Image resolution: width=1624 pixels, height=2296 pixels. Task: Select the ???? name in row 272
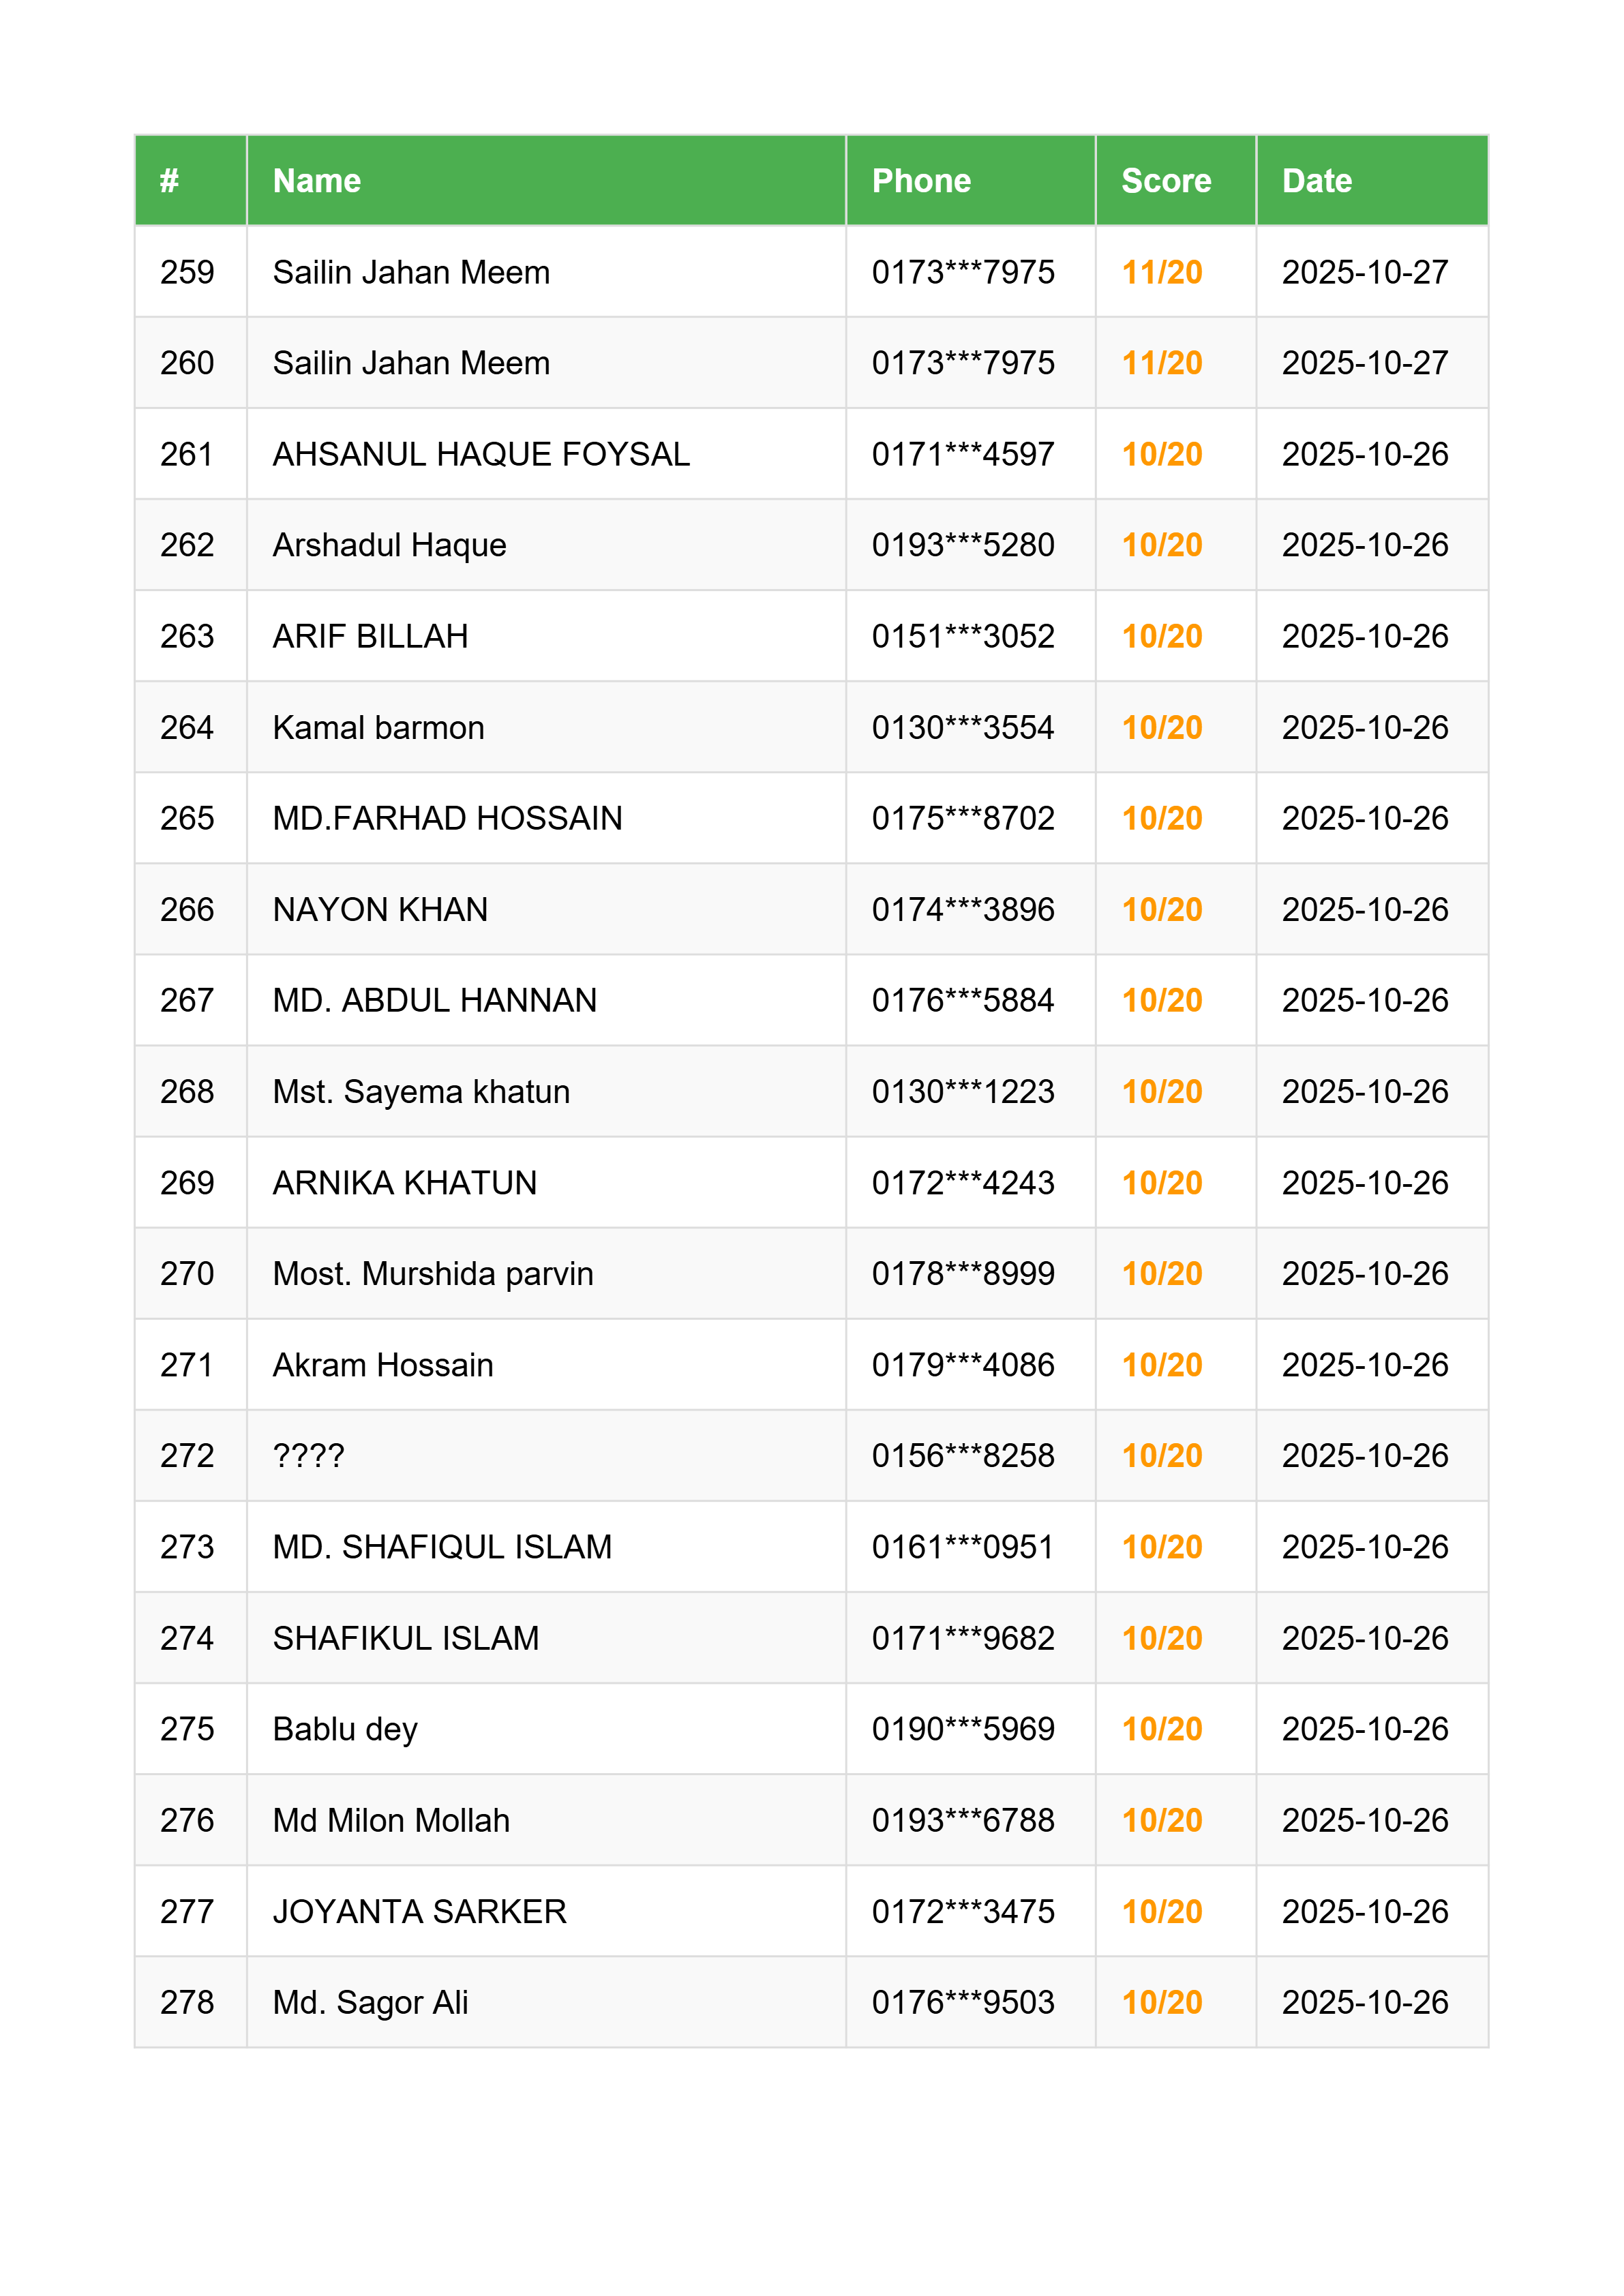(308, 1455)
